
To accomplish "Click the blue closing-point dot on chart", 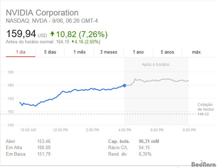I will pos(124,85).
